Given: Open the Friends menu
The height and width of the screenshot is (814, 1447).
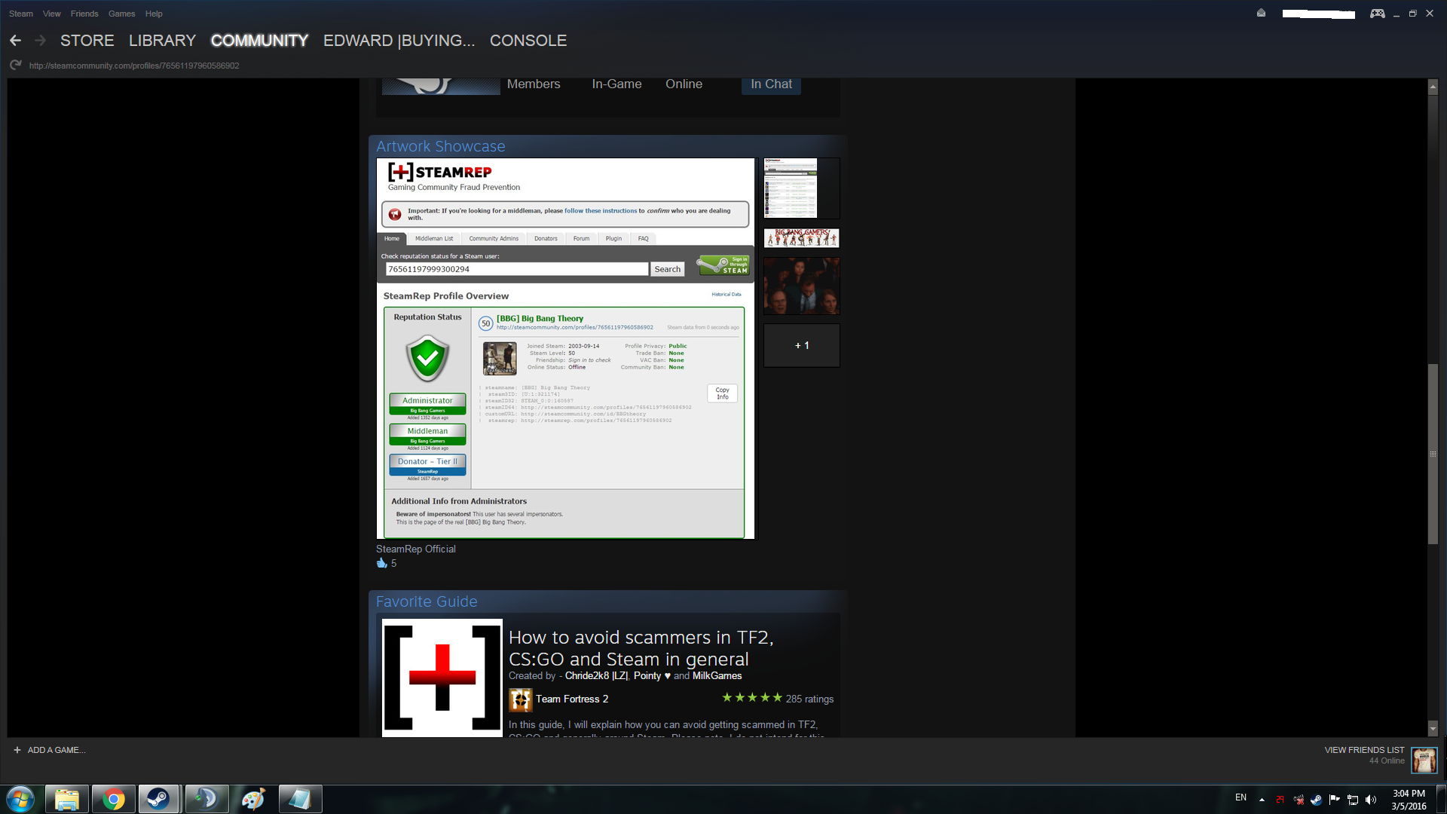Looking at the screenshot, I should [84, 14].
